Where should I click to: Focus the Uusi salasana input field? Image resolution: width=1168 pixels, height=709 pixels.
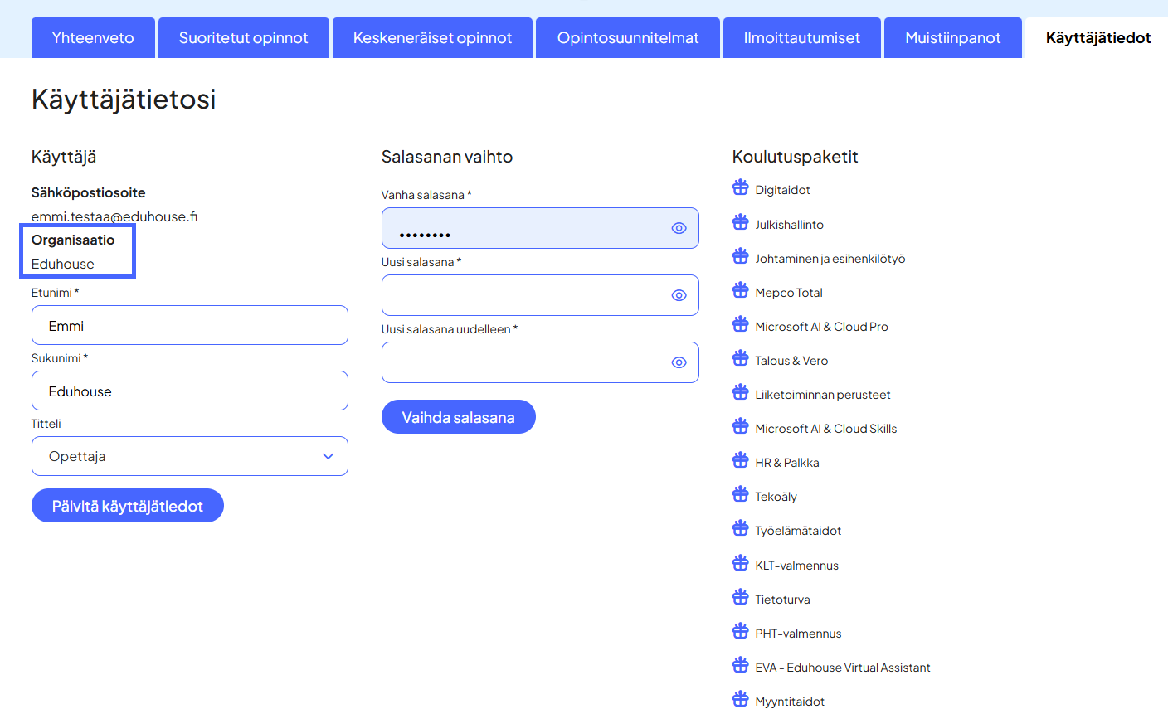pos(540,295)
